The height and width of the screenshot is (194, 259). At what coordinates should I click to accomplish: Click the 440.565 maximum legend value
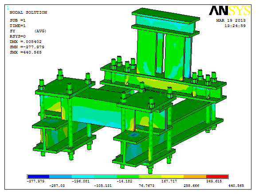[x=236, y=186]
